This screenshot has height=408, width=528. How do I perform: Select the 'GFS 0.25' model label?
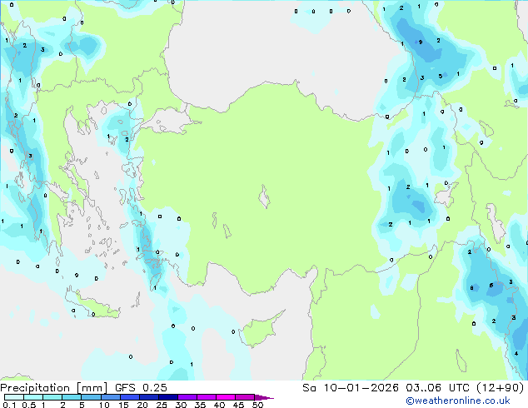(141, 388)
